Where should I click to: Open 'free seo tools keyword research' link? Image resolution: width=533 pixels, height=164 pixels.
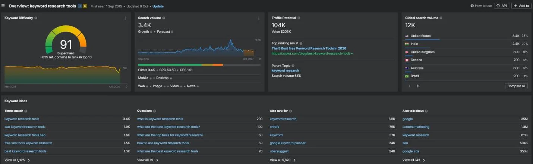point(28,143)
